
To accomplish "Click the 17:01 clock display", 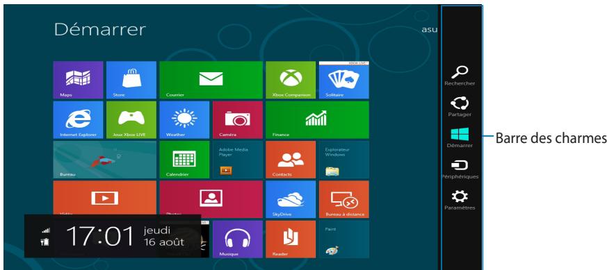I will pyautogui.click(x=100, y=237).
